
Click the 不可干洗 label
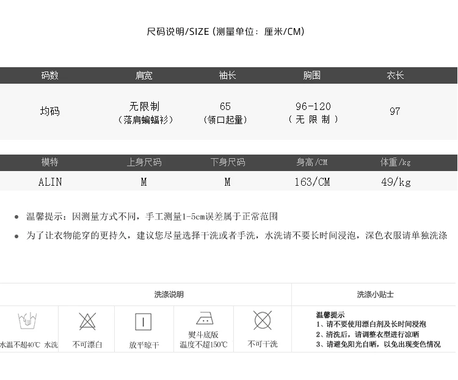[263, 344]
